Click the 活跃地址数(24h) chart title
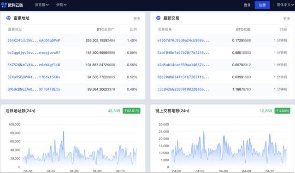295x173 pixels. point(20,111)
